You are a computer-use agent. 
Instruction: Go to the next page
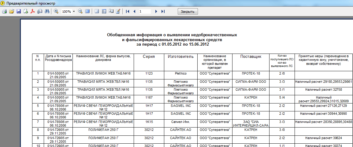click(156, 11)
